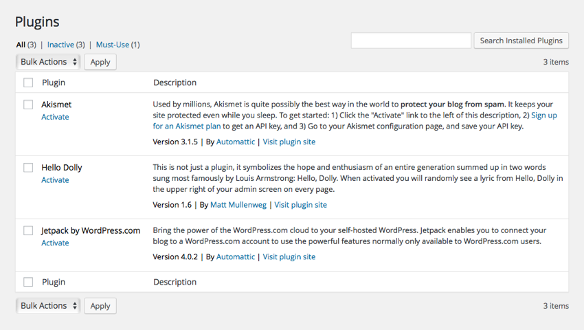Click the Version 4.0.2 text
Image resolution: width=584 pixels, height=330 pixels.
175,256
